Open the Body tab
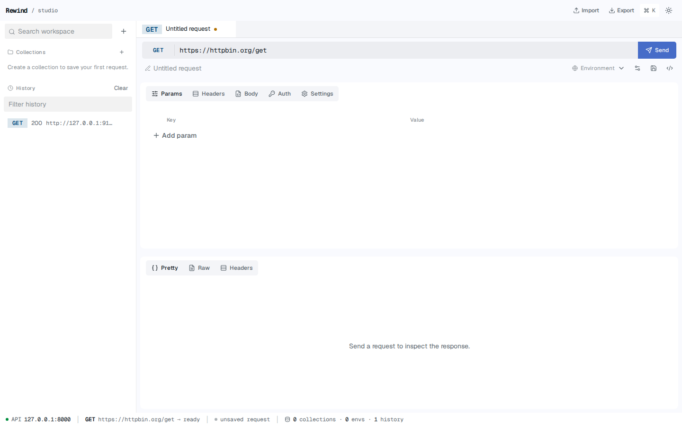Screen dimensions: 682x426 click(247, 94)
